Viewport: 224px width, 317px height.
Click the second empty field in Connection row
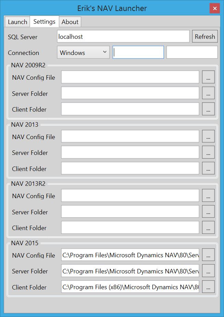[192, 52]
